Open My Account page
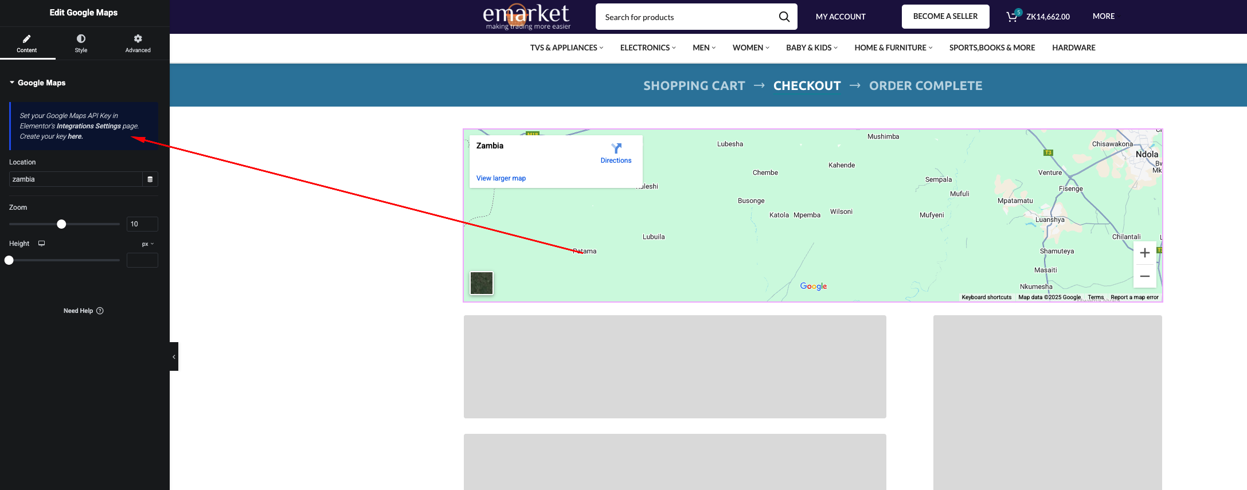This screenshot has width=1247, height=490. point(841,17)
